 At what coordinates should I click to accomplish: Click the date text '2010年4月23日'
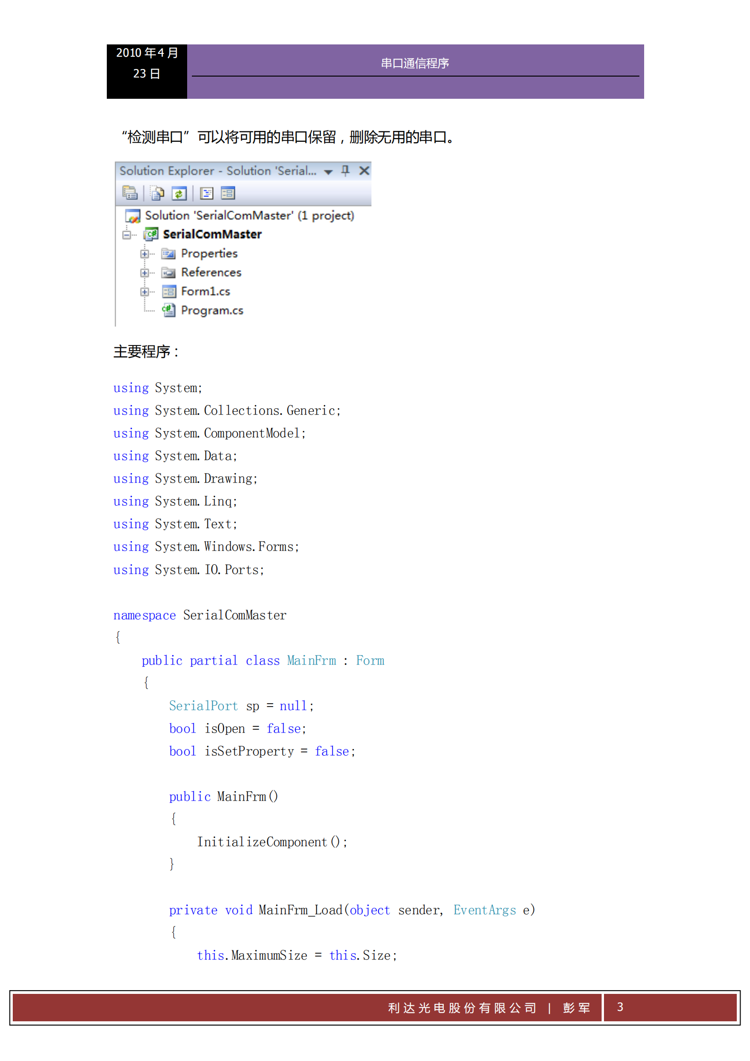tap(147, 63)
